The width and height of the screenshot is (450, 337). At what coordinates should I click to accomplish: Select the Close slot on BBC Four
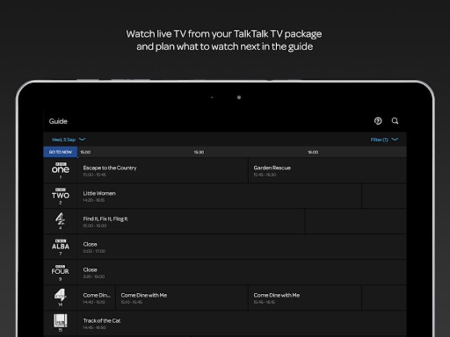point(242,272)
